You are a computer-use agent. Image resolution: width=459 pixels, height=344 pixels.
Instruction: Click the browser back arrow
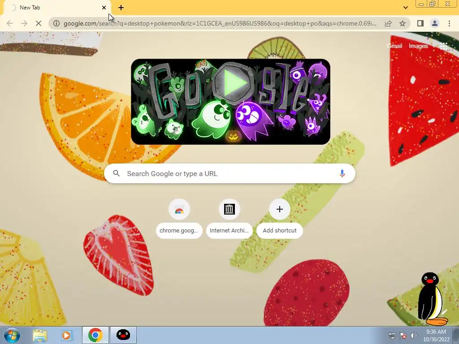coord(10,23)
